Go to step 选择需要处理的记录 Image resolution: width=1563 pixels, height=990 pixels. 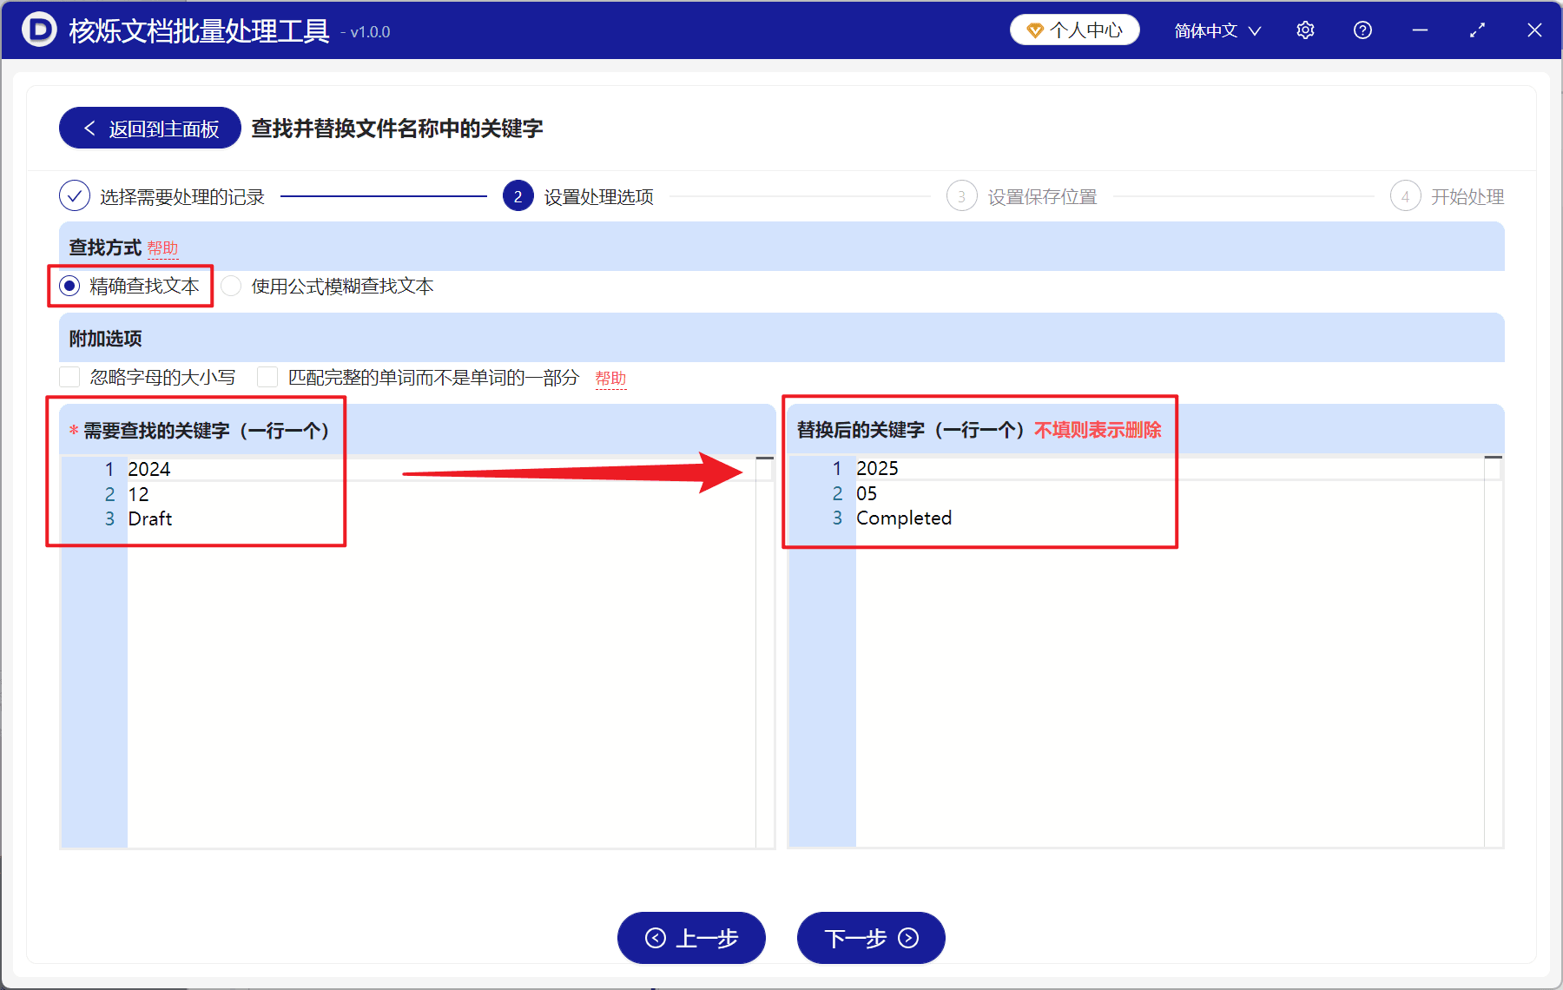pyautogui.click(x=162, y=196)
